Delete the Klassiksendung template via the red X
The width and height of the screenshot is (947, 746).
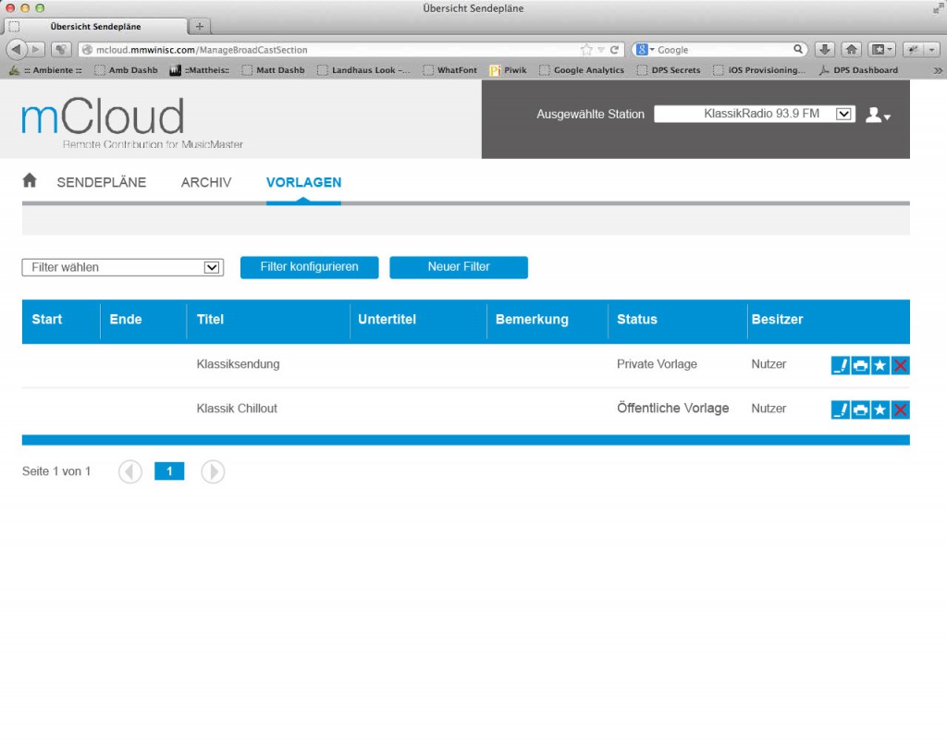[x=900, y=365]
